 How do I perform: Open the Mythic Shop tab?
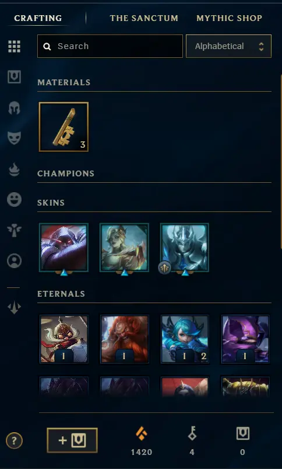(229, 18)
